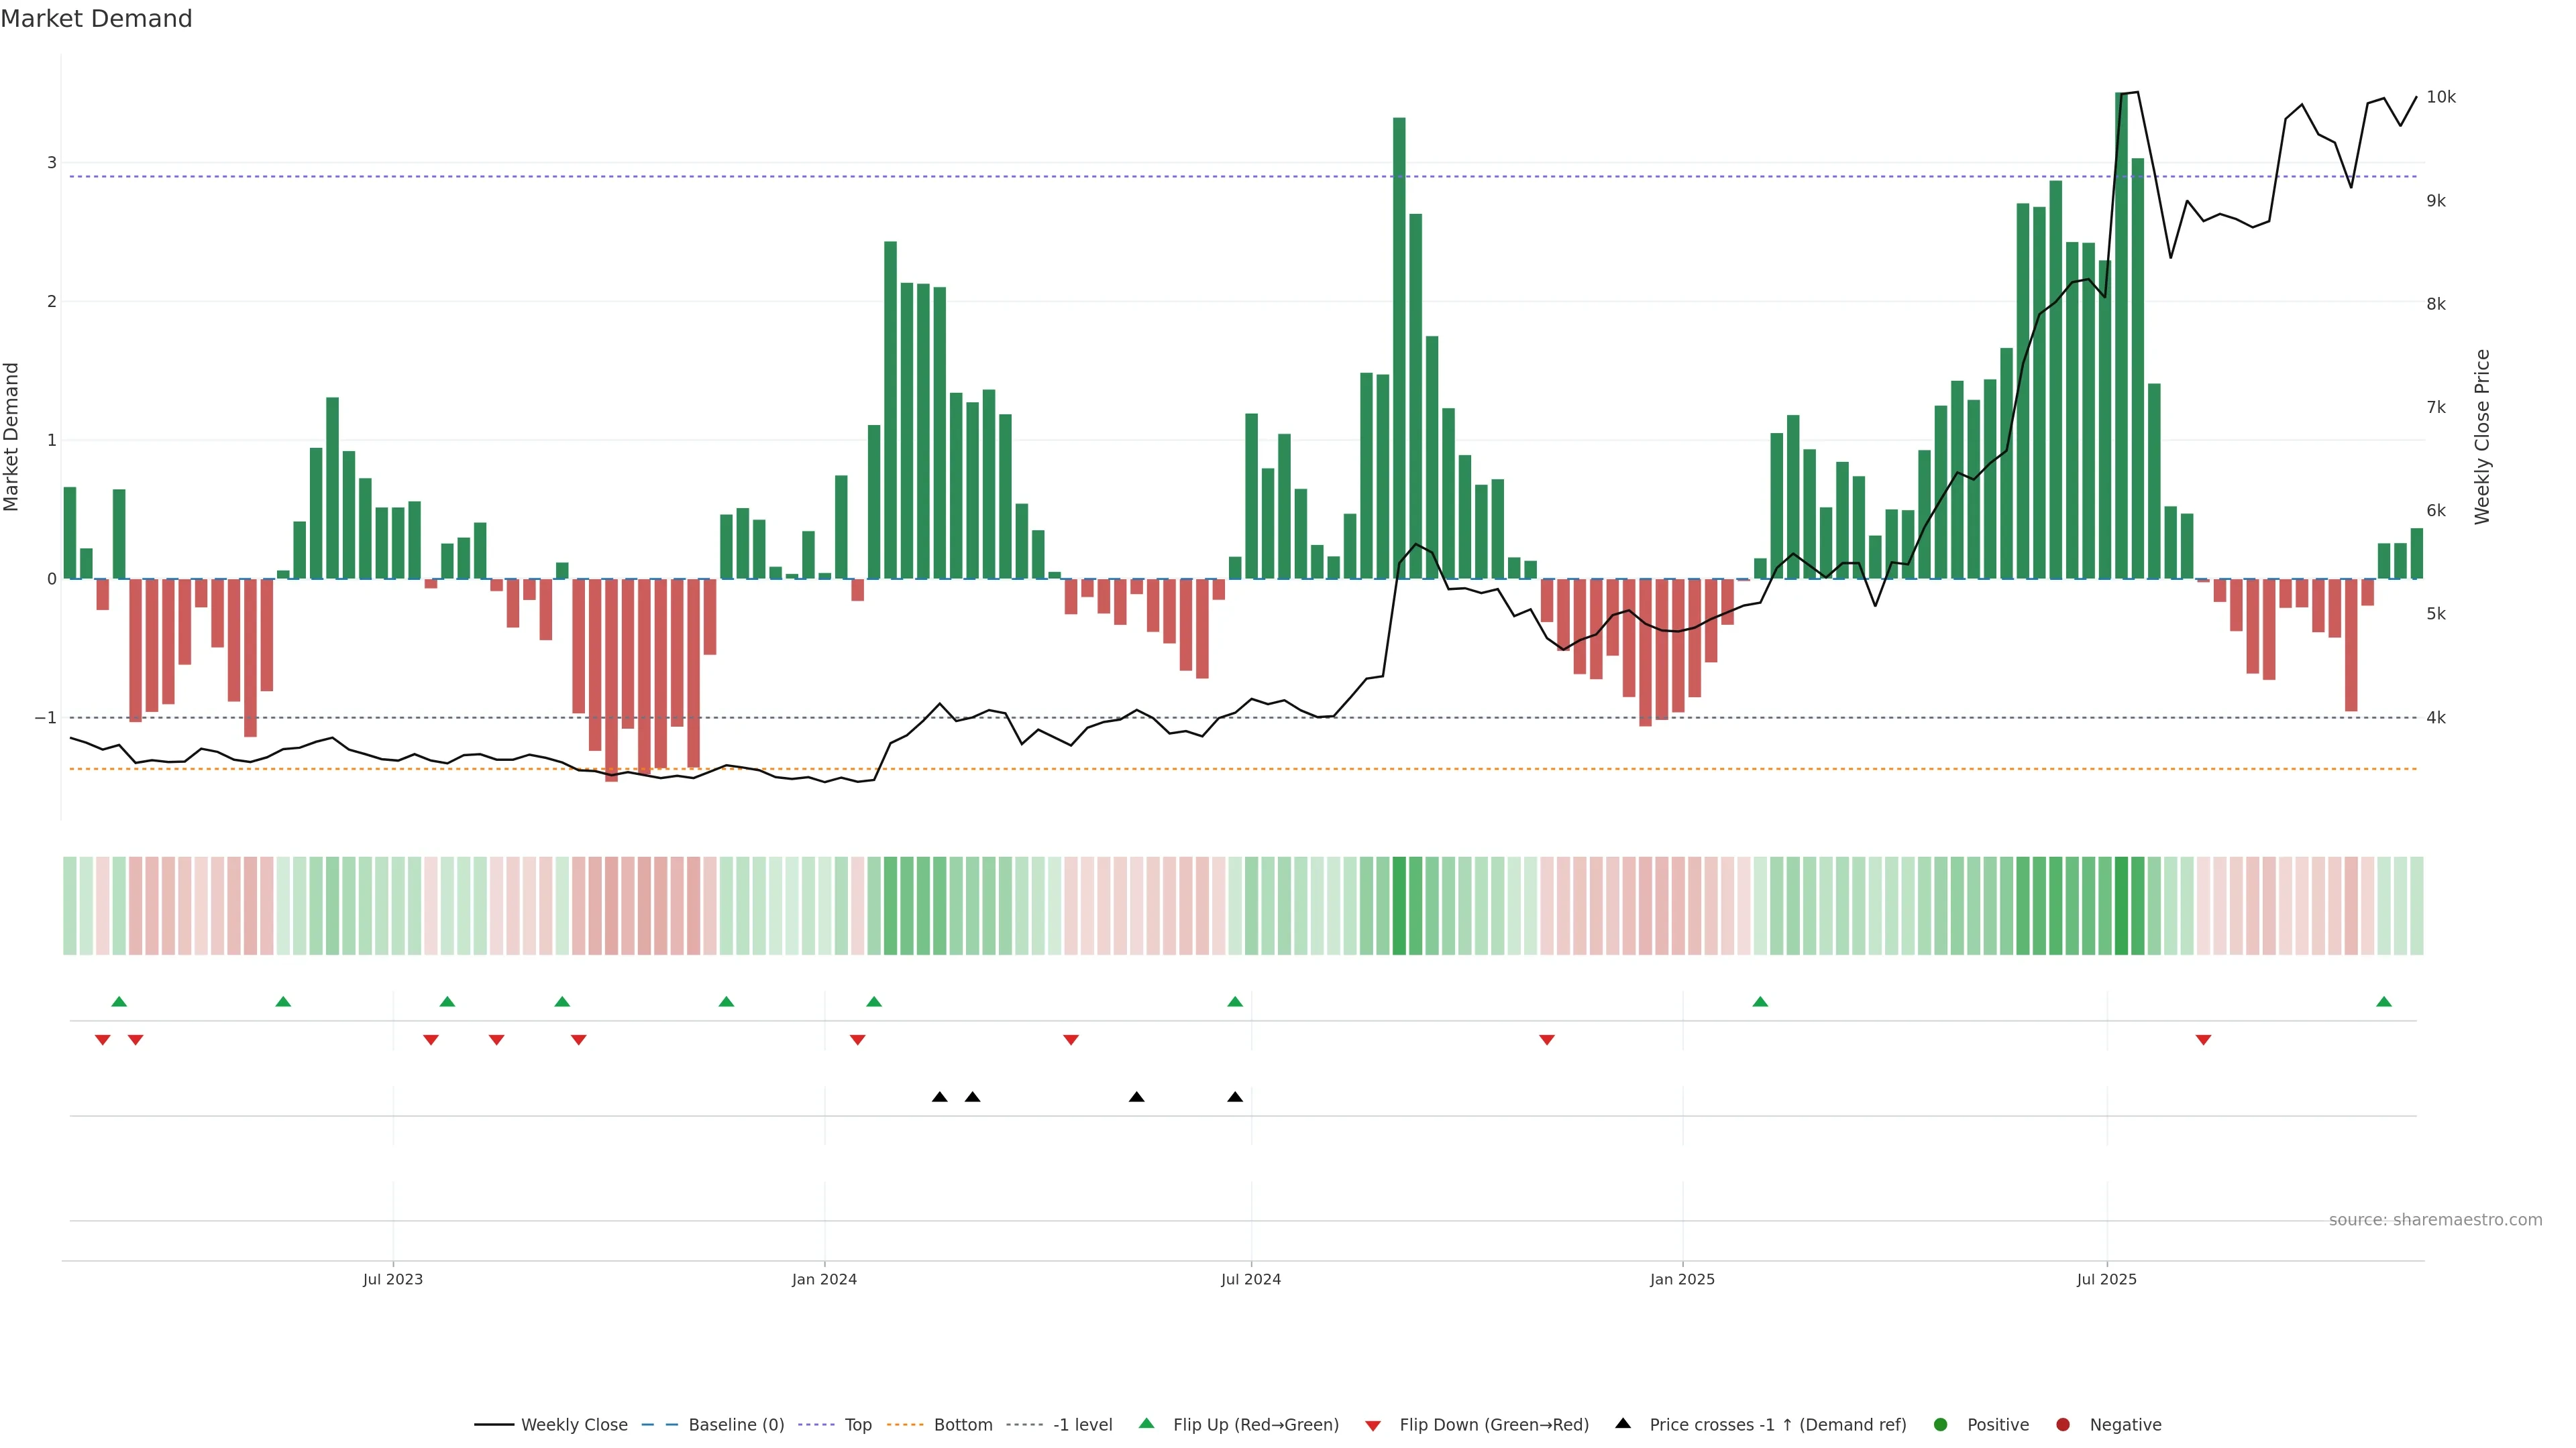Click the darkest green heatmap cell
The width and height of the screenshot is (2576, 1448).
click(x=2121, y=906)
